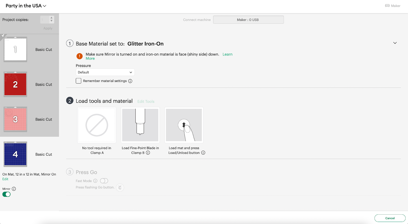Viewport: 408px width, 224px height.
Task: Click the Apply button under Project copies
Action: pos(48,28)
